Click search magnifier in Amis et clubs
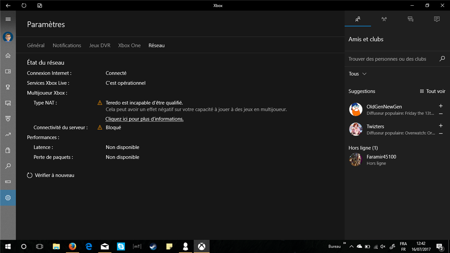This screenshot has height=253, width=450. pos(442,59)
